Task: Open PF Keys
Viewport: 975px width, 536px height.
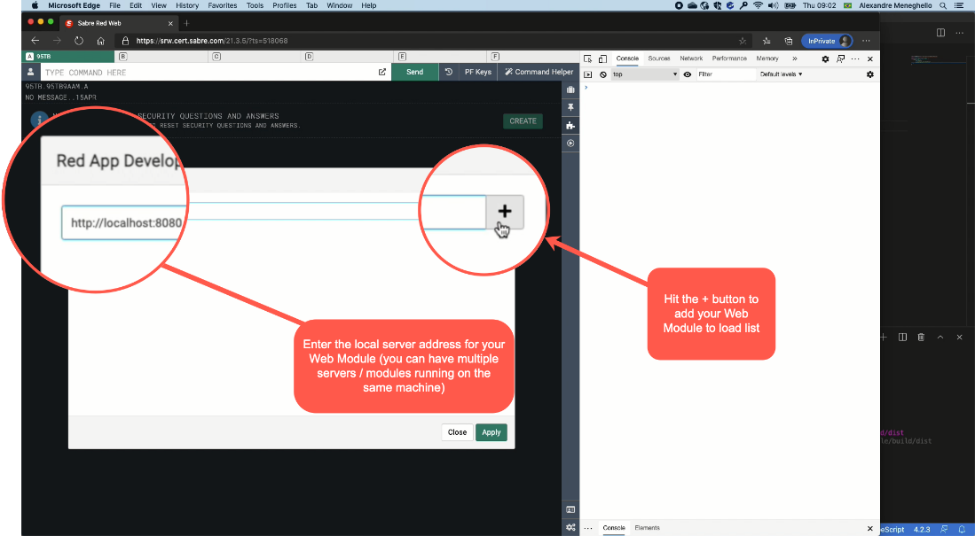Action: click(x=477, y=72)
